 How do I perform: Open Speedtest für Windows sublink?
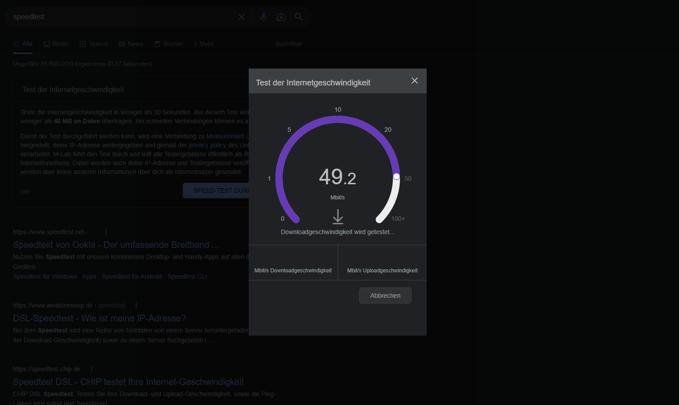click(x=45, y=276)
